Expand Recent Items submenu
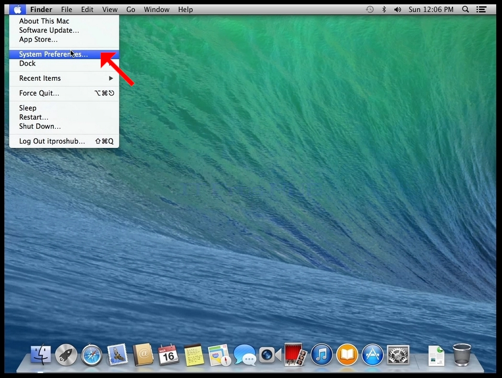The height and width of the screenshot is (378, 502). click(x=64, y=78)
